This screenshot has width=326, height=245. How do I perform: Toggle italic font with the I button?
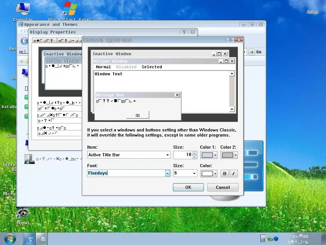click(233, 174)
